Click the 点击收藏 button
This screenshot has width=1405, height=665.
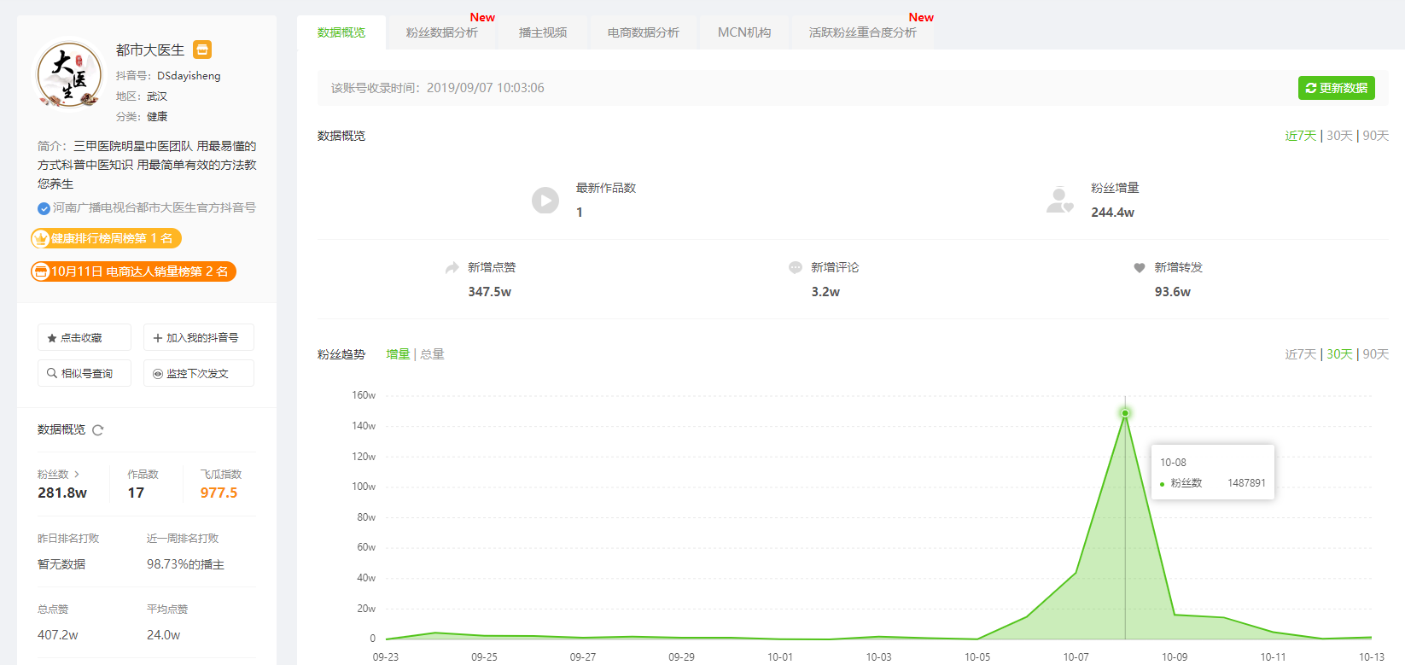tap(85, 338)
